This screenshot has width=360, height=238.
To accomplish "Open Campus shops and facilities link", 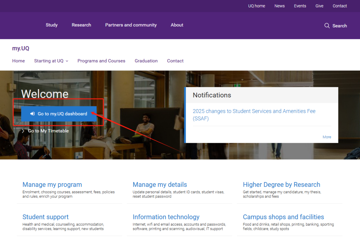I will pyautogui.click(x=283, y=217).
